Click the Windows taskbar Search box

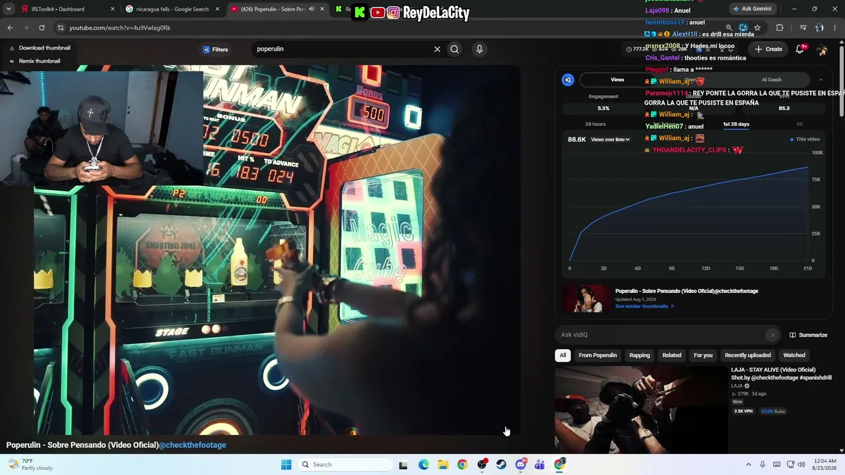tap(344, 464)
